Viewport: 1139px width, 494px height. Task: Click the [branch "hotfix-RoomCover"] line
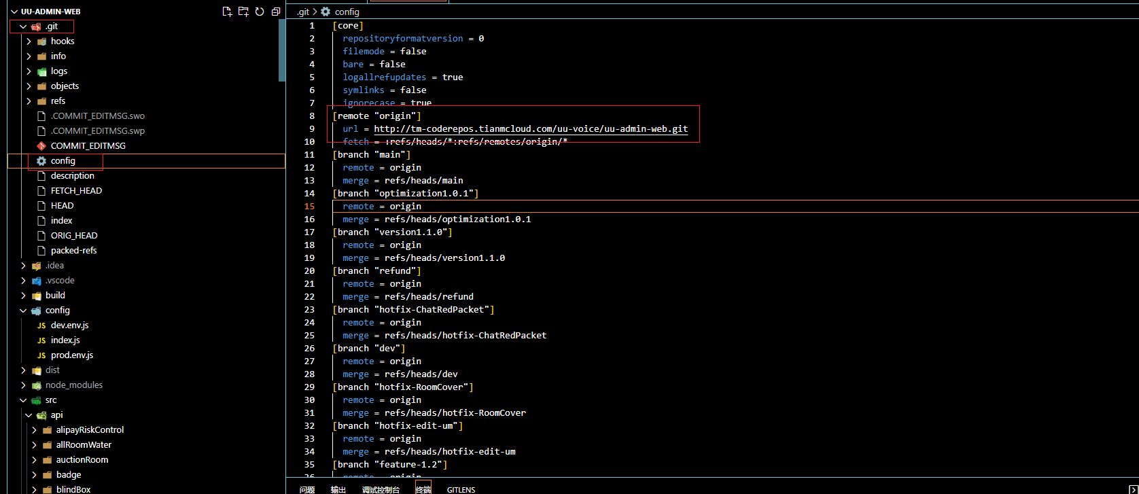coord(403,387)
